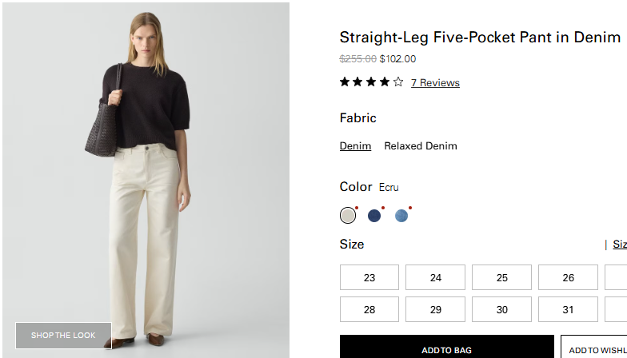The width and height of the screenshot is (627, 358).
Task: Click the star rating icons
Action: pyautogui.click(x=371, y=82)
